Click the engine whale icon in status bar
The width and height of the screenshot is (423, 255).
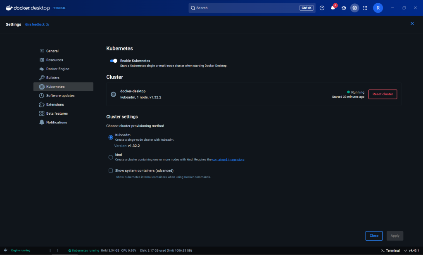click(x=6, y=250)
